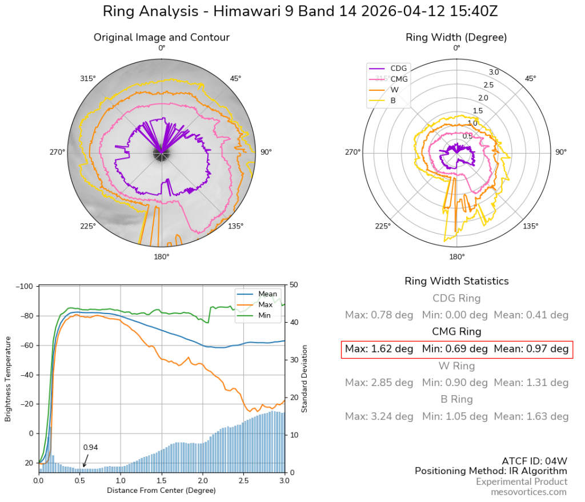
Task: Click the ATCF ID: 04W text
Action: click(x=534, y=461)
